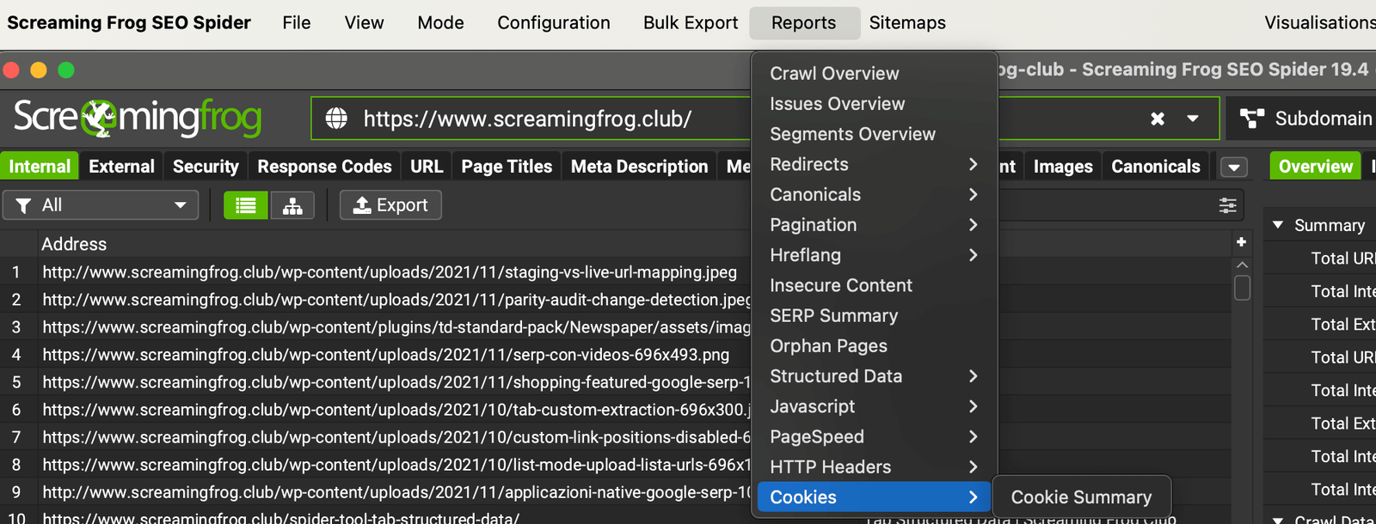
Task: Collapse the Crawl Data section
Action: tap(1278, 520)
